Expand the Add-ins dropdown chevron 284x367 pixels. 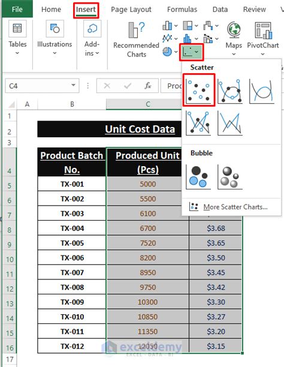[x=97, y=53]
